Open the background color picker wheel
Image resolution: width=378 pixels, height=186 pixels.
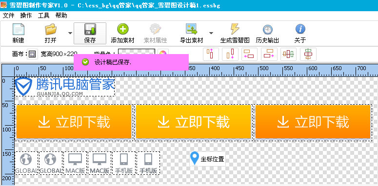coord(163,53)
